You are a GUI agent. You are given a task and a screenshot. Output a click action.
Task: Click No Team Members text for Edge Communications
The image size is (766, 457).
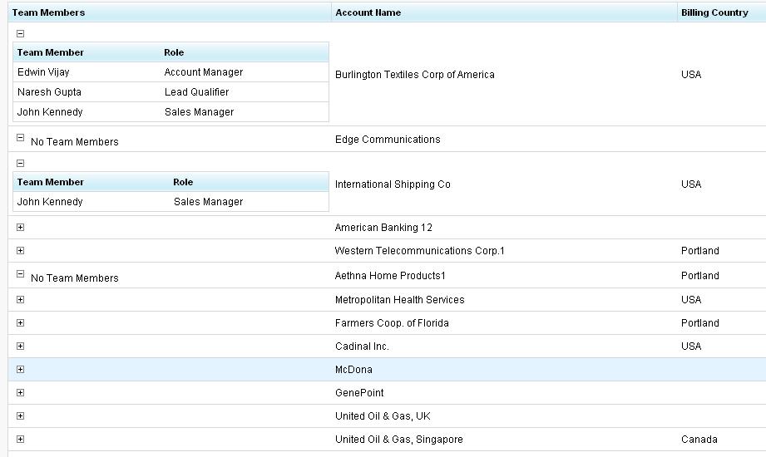pos(75,141)
